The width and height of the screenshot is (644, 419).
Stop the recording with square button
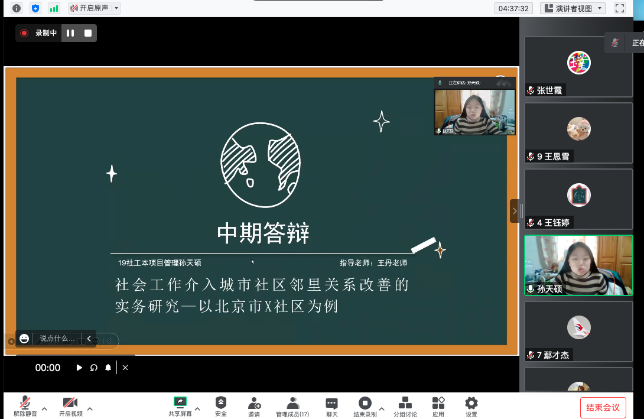(88, 33)
